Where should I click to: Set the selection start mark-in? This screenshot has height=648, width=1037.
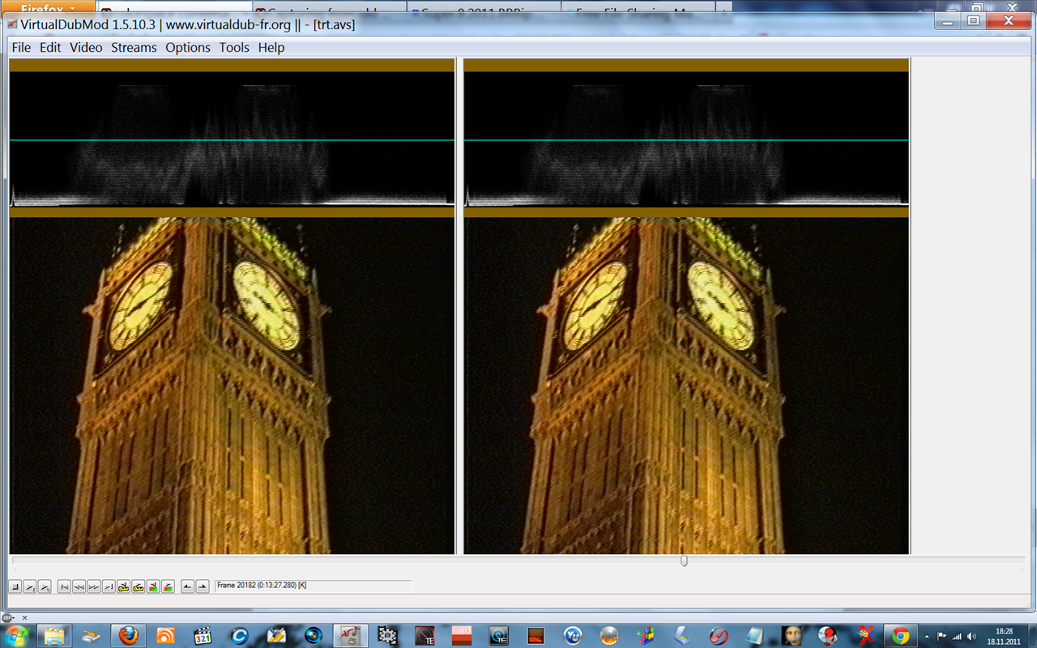(187, 586)
